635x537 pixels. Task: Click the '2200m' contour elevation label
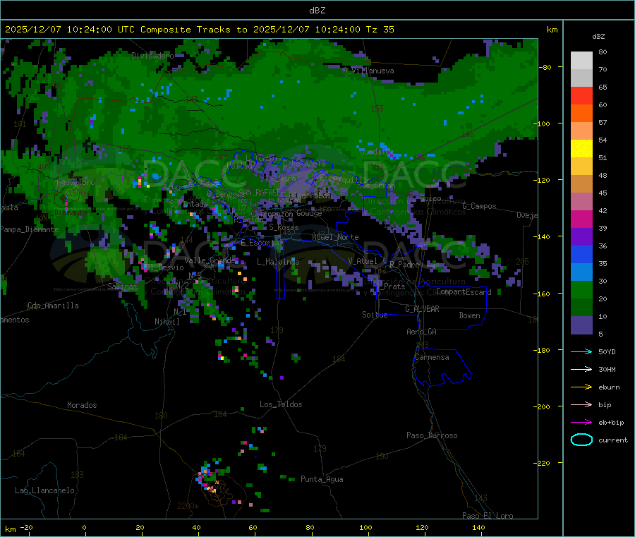(188, 506)
